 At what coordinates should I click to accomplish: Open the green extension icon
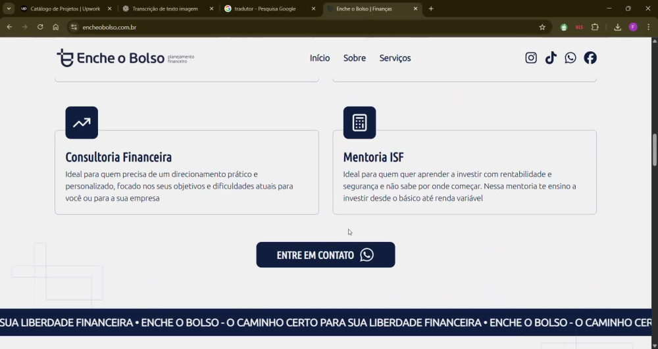[x=564, y=27]
